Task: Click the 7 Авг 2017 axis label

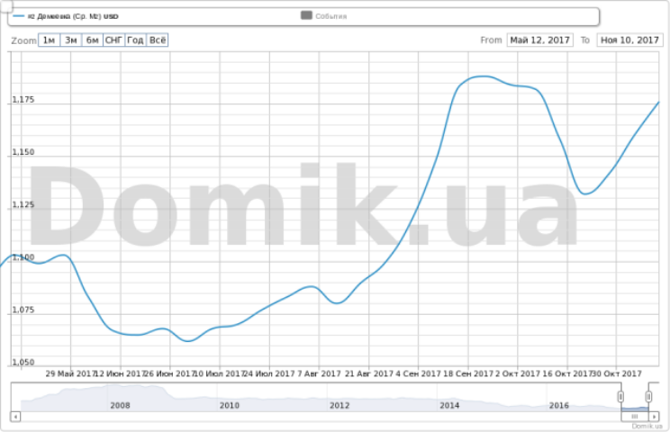Action: coord(319,373)
